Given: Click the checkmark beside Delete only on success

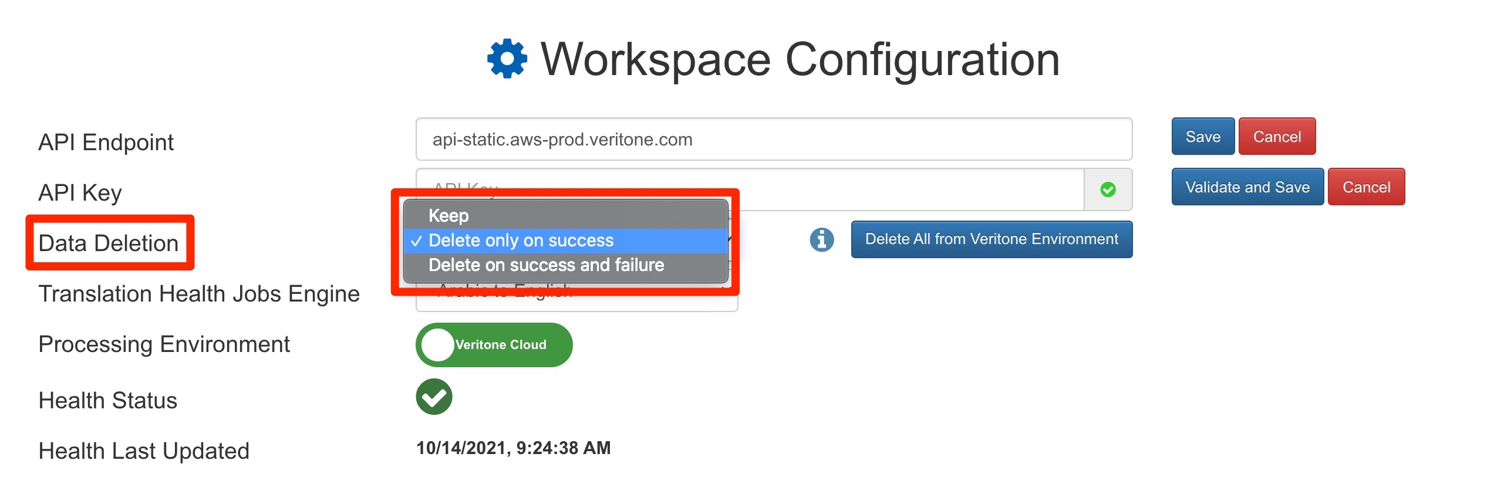Looking at the screenshot, I should click(x=417, y=240).
